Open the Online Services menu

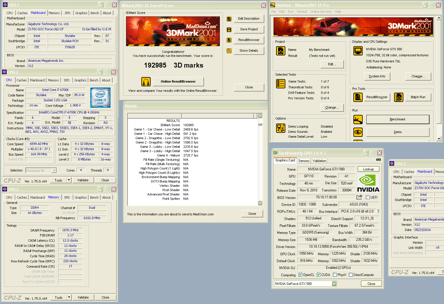click(321, 12)
